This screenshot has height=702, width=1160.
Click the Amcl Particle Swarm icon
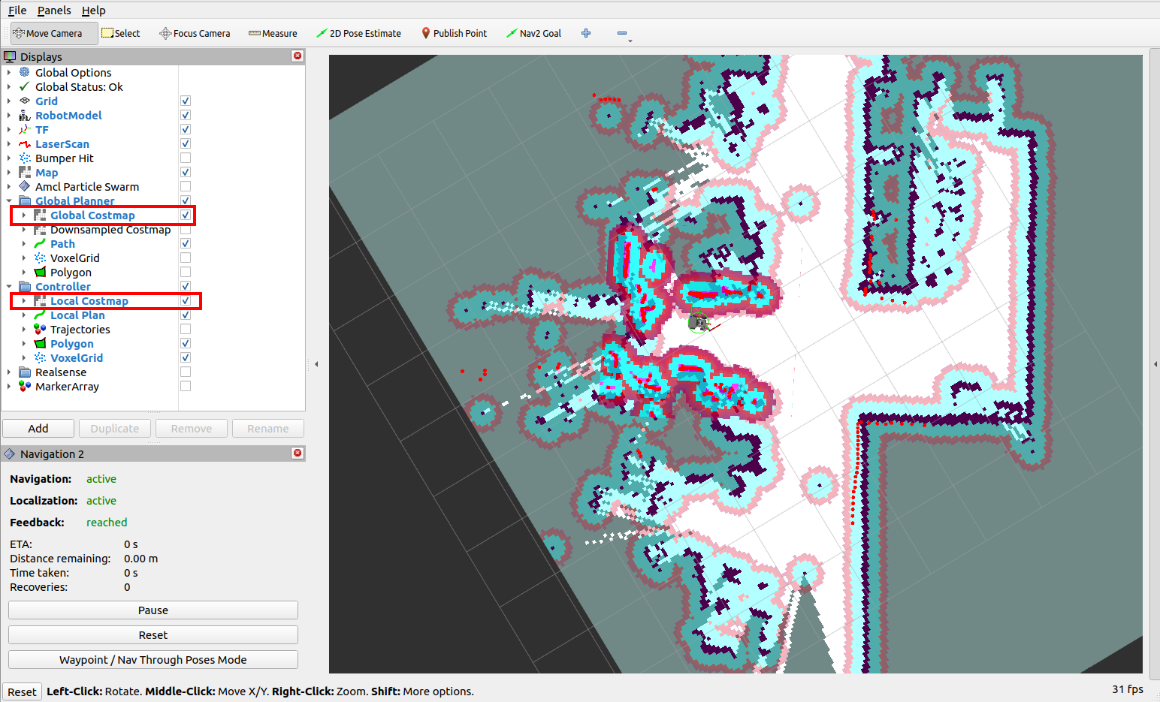click(25, 187)
